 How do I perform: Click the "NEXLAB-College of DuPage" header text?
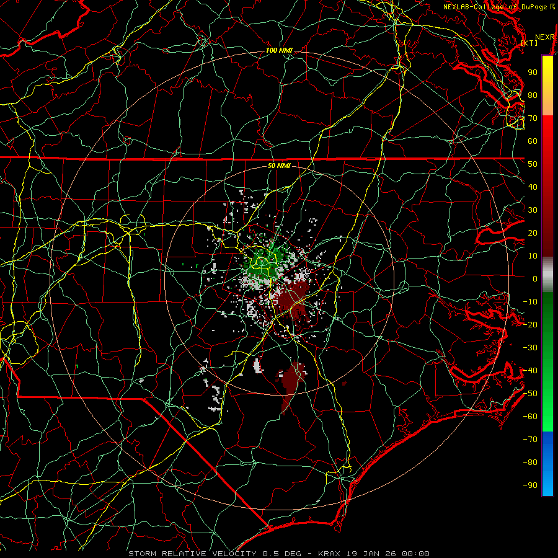pyautogui.click(x=495, y=7)
